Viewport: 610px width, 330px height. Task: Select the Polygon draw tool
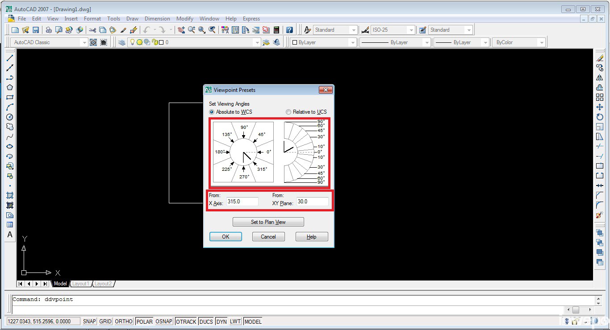[x=10, y=87]
